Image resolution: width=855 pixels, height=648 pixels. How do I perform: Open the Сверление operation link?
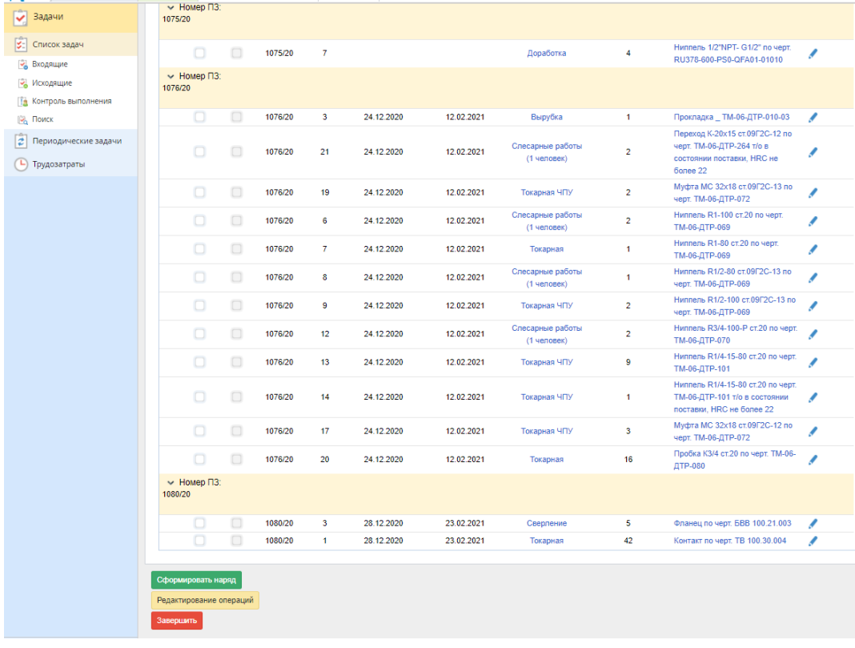coord(546,524)
